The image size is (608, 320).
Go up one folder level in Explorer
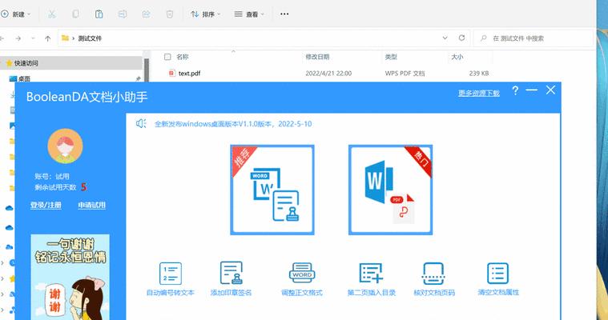[48, 38]
